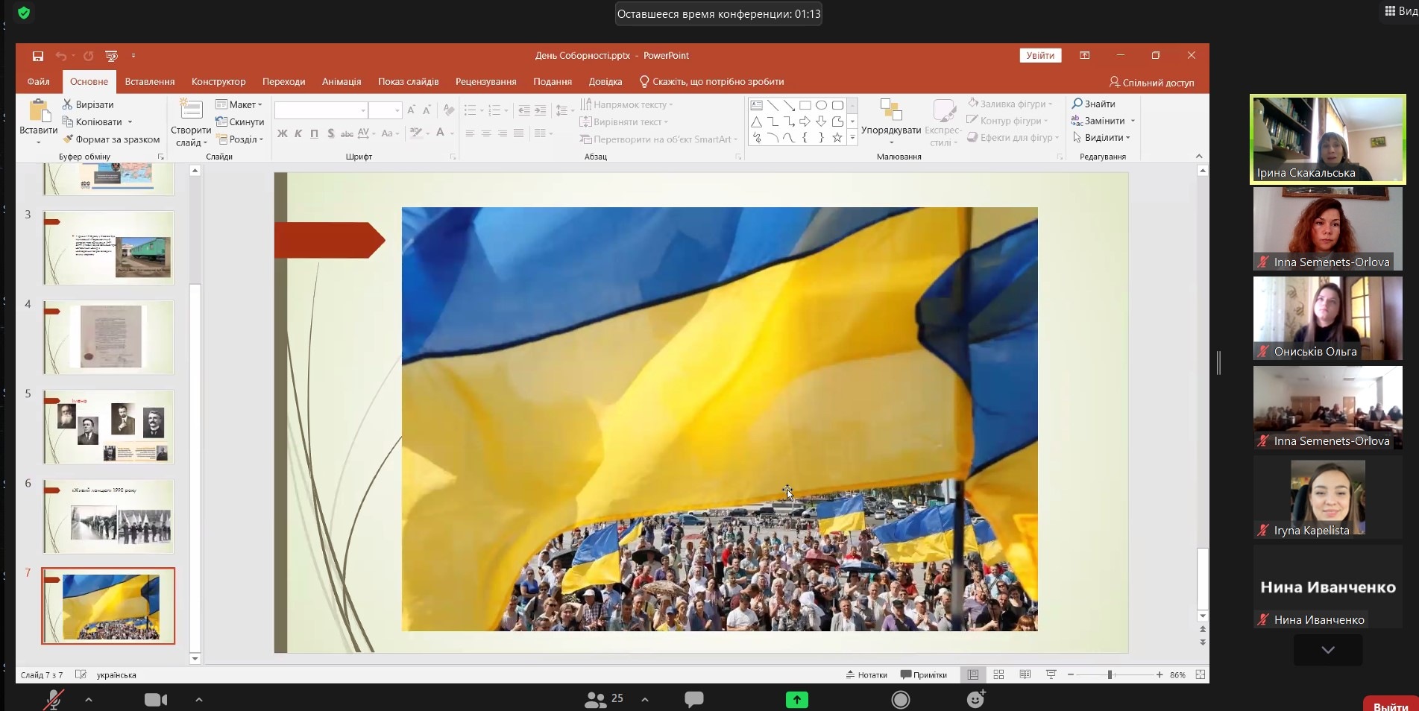Open the reactions smiley icon

[x=975, y=699]
